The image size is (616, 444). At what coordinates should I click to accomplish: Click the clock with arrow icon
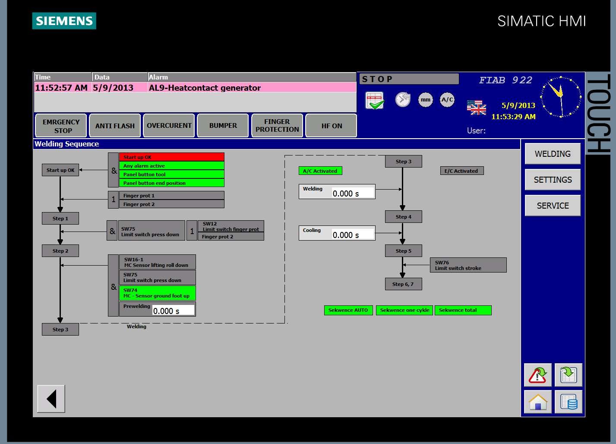[x=403, y=100]
